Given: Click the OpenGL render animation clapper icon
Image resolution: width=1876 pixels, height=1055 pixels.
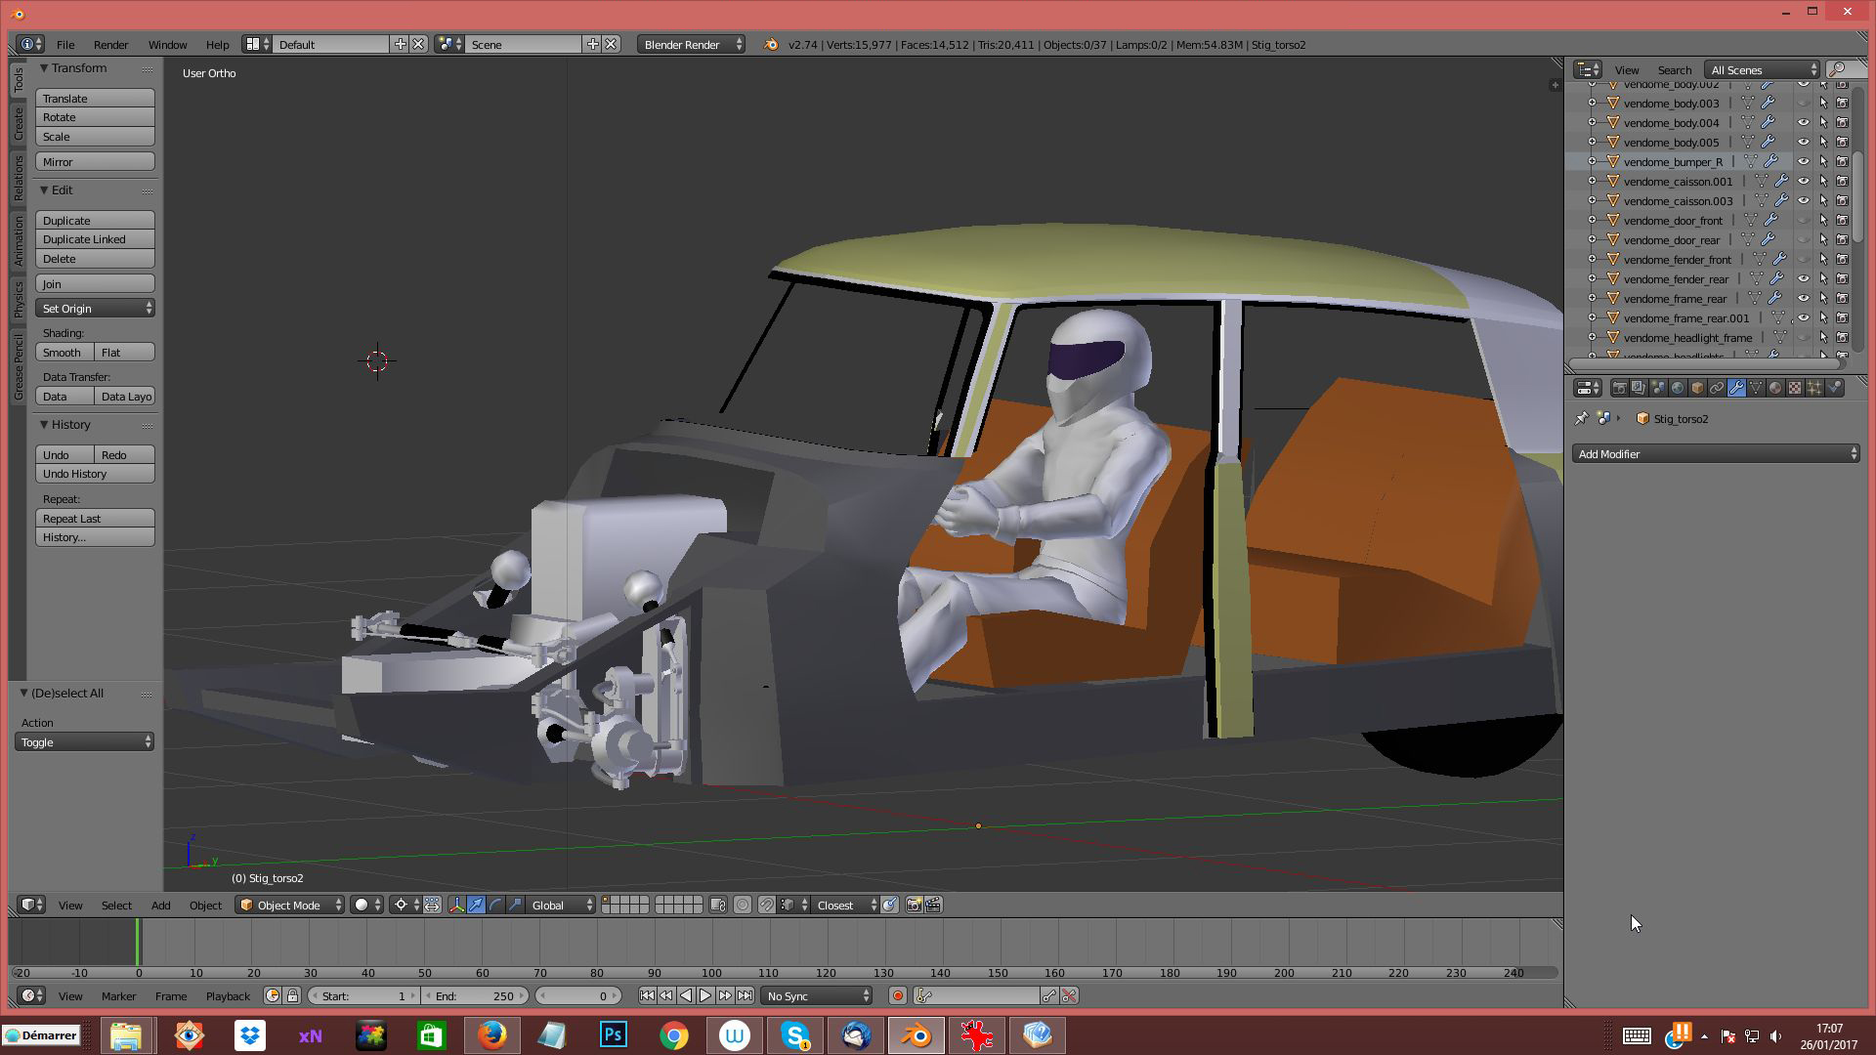Looking at the screenshot, I should pos(933,905).
